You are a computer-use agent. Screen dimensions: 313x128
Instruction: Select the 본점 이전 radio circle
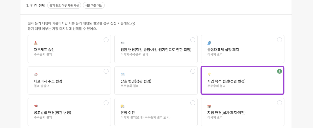click(193, 103)
